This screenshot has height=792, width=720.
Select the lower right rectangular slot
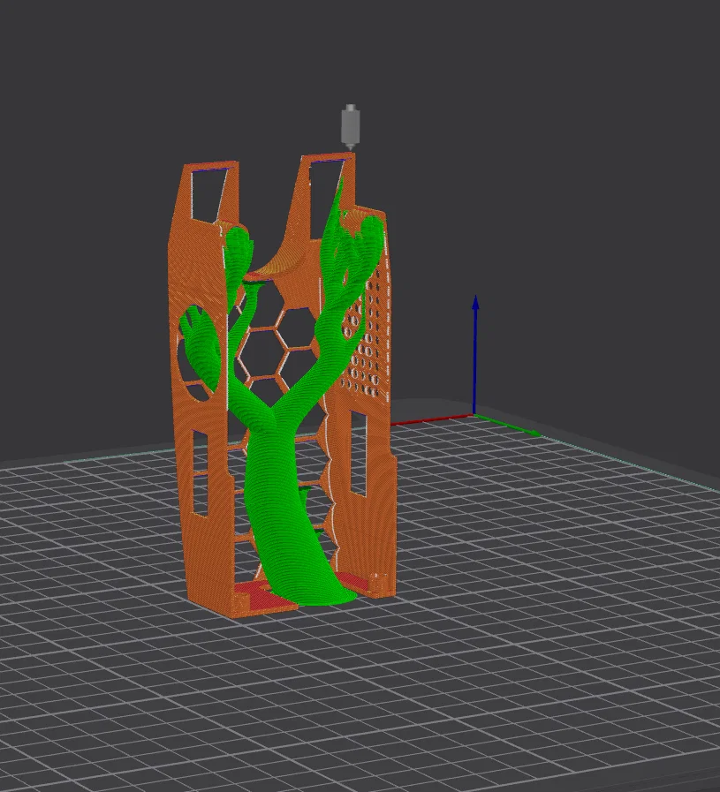[x=358, y=453]
